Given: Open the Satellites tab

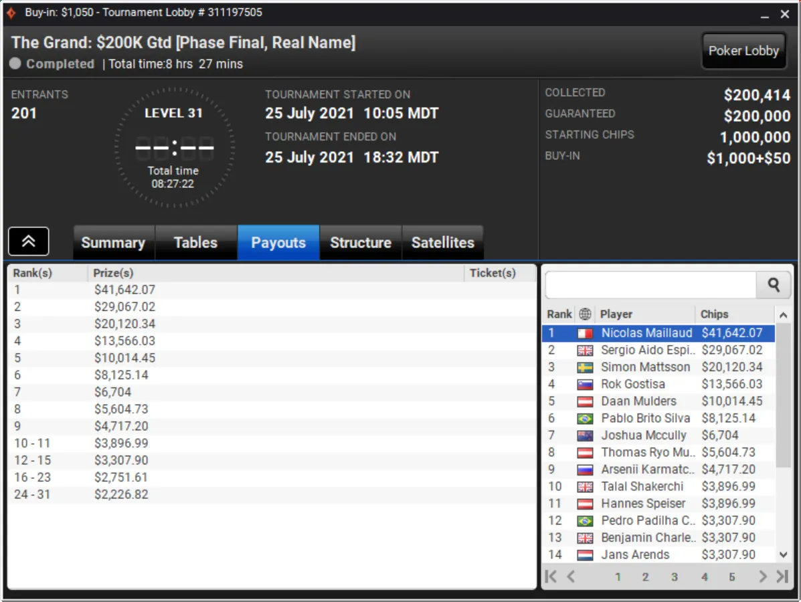Looking at the screenshot, I should pos(443,243).
